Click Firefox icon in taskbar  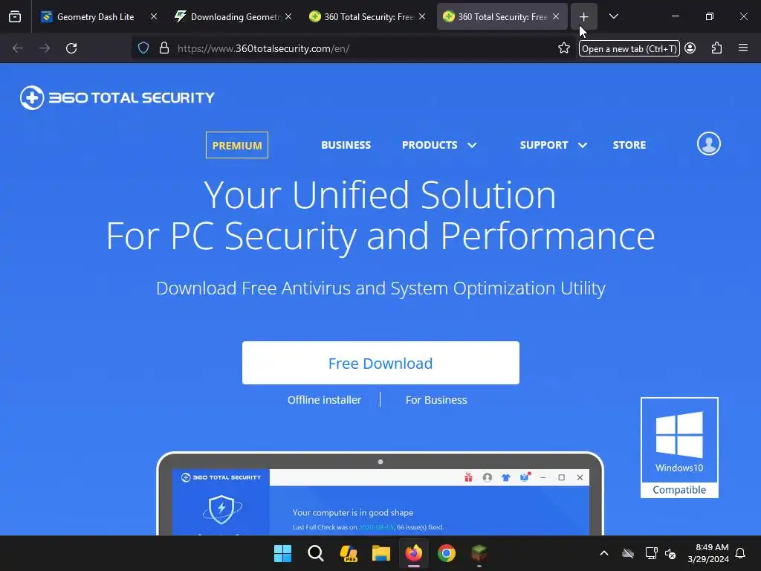click(413, 553)
